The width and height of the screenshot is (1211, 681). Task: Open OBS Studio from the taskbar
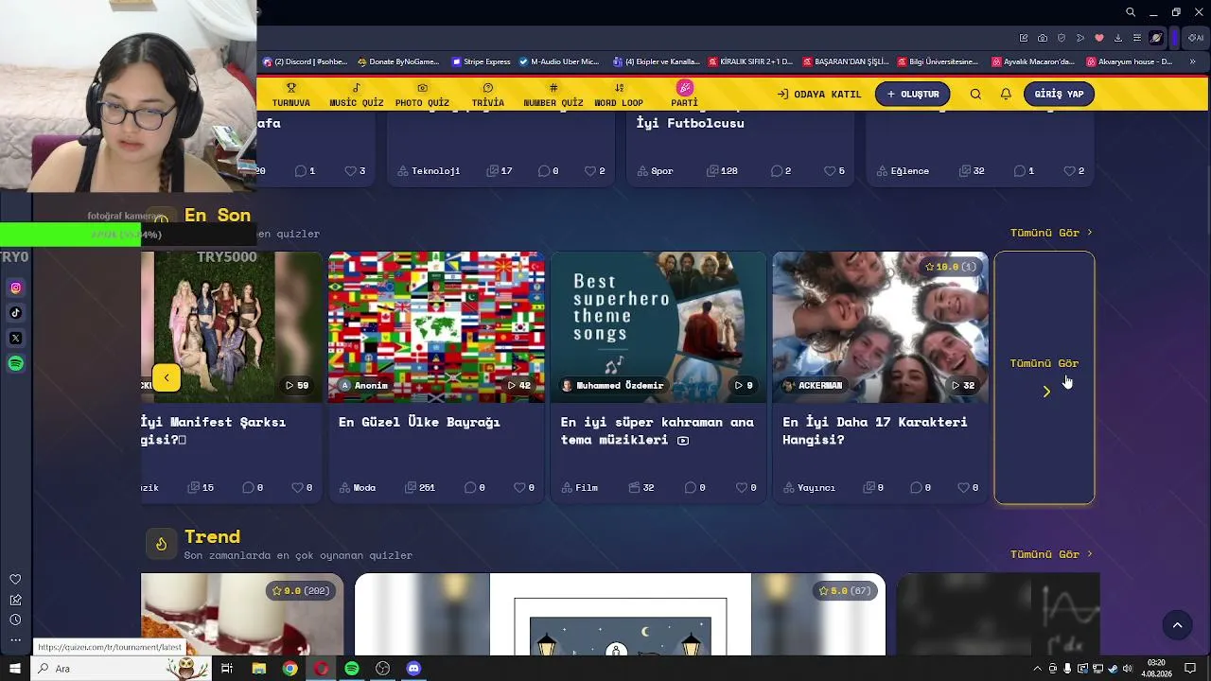[382, 669]
